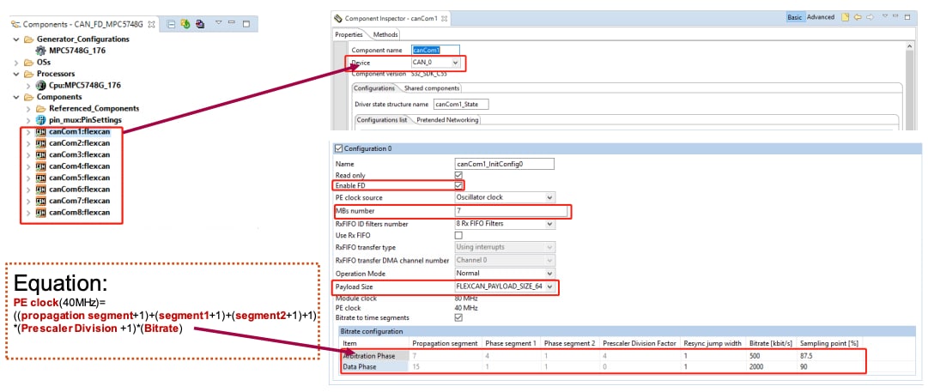Click the yellow note icon in Inspector toolbar
The image size is (928, 392).
pyautogui.click(x=845, y=17)
